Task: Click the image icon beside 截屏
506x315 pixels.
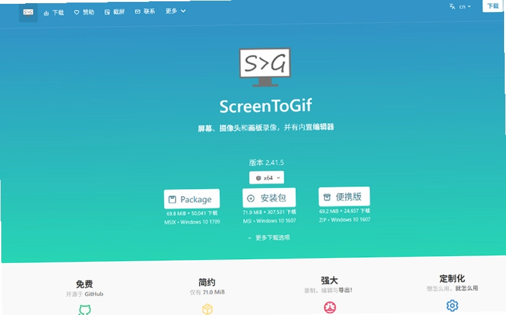Action: (x=107, y=12)
